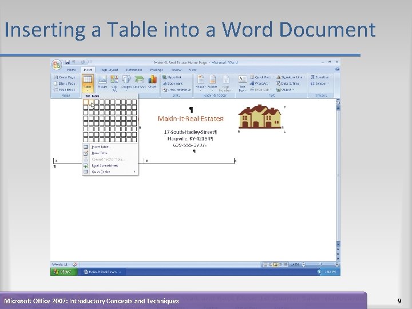Open the Table gallery button
This screenshot has width=412, height=309.
pyautogui.click(x=88, y=83)
